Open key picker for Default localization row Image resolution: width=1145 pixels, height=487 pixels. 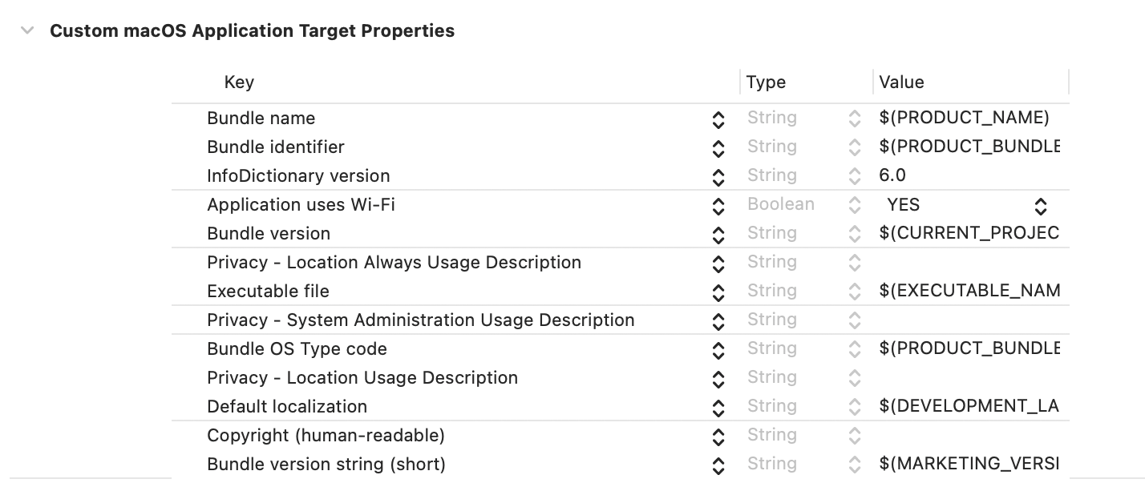tap(718, 408)
